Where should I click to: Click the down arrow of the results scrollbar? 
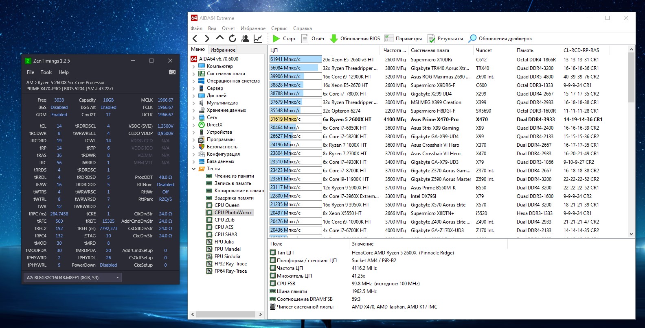(632, 234)
